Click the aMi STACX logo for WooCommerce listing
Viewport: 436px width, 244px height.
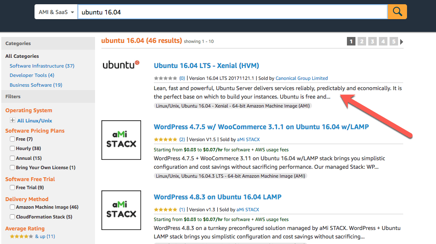click(x=121, y=140)
